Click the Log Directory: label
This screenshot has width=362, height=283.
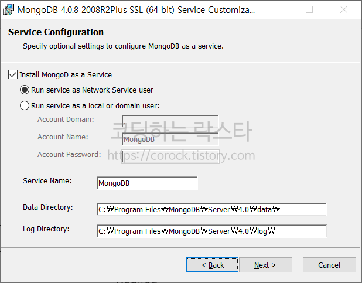[46, 229]
